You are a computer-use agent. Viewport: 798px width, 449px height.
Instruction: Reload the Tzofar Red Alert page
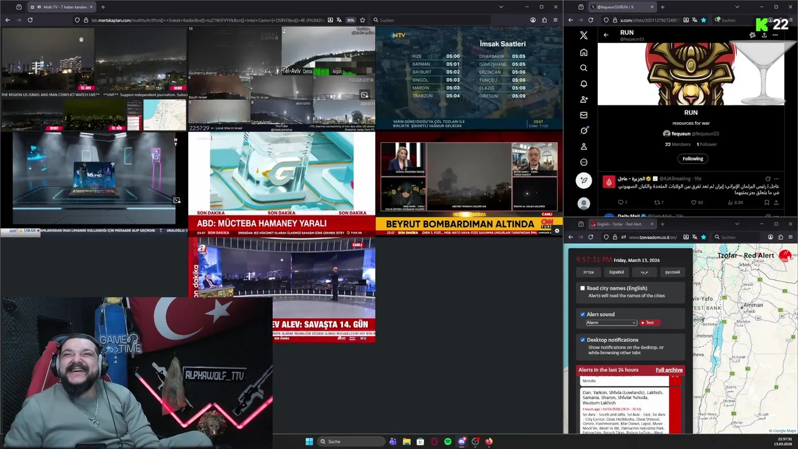(x=592, y=237)
